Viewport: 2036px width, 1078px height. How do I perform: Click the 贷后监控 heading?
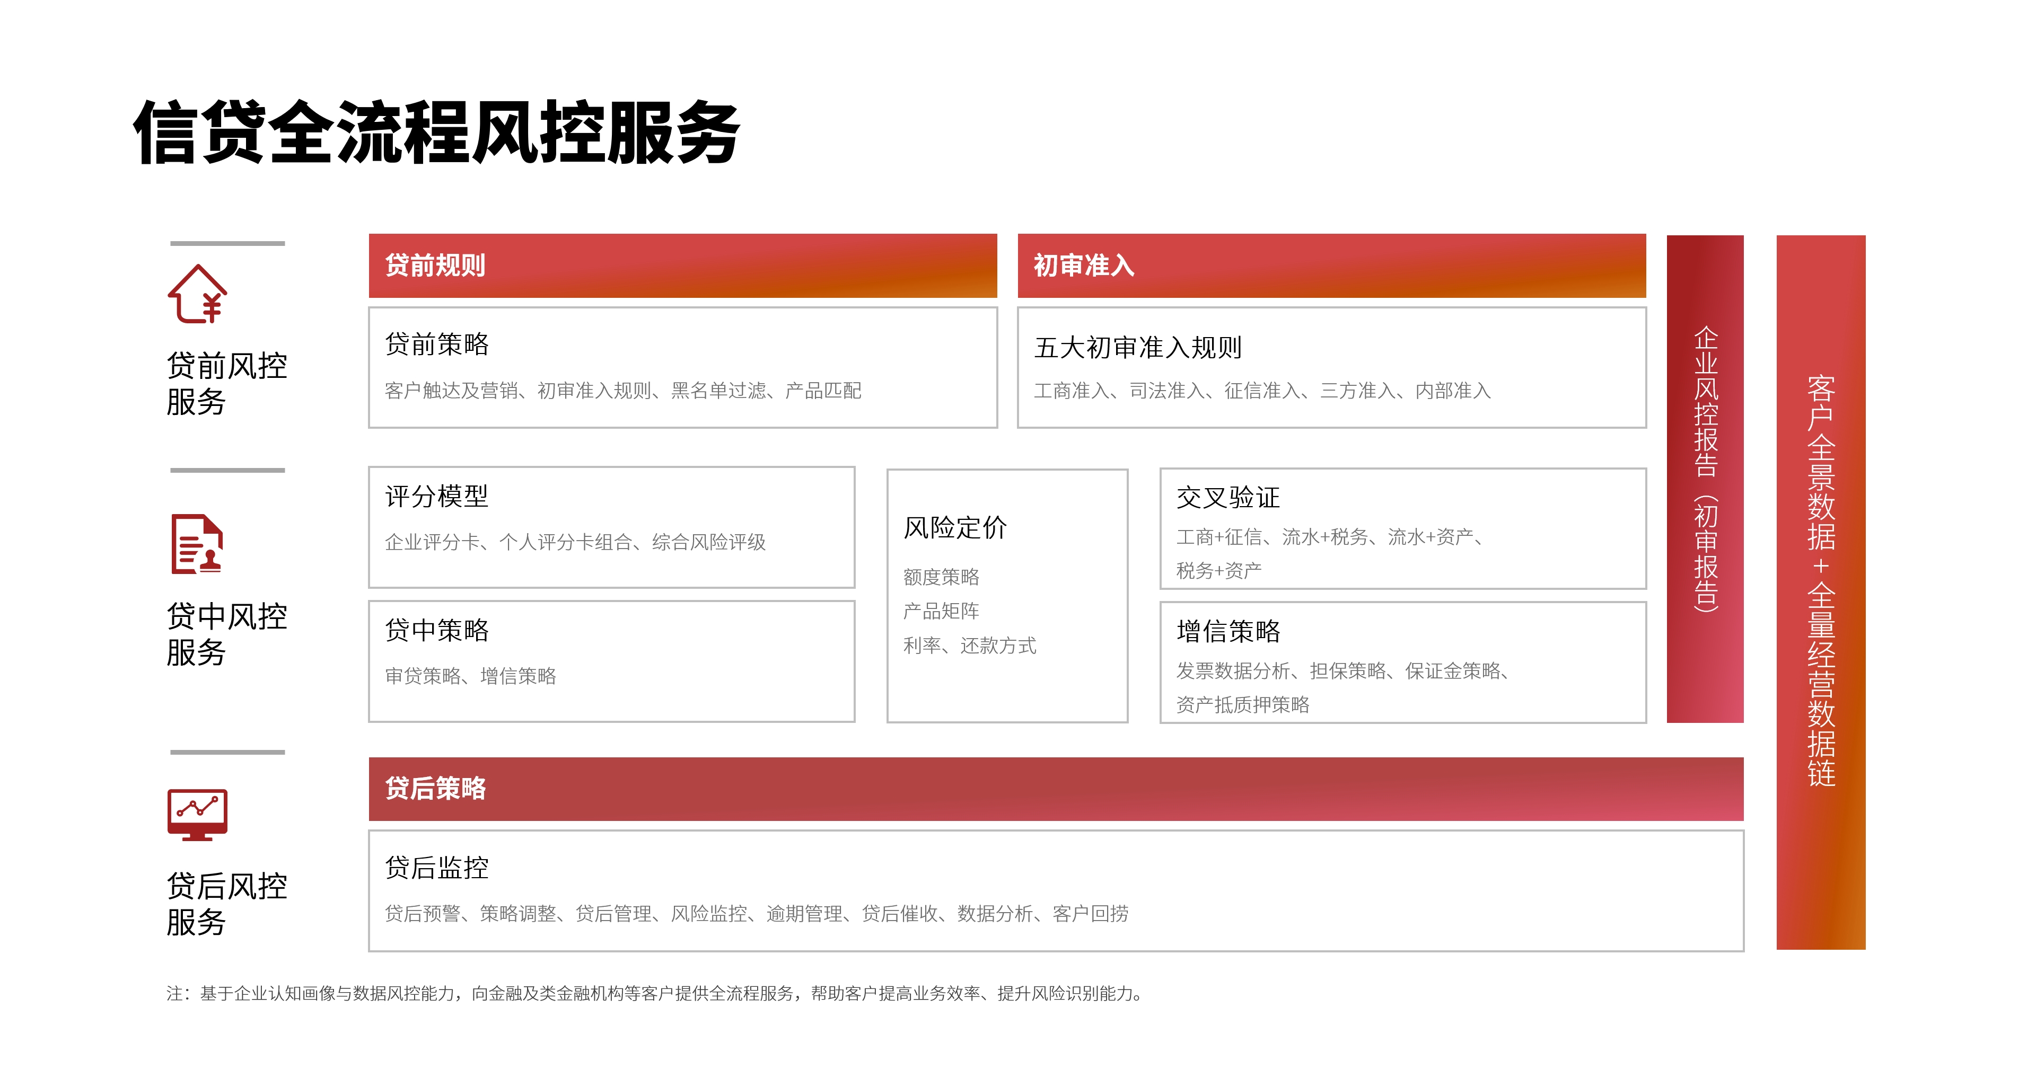pos(437,868)
